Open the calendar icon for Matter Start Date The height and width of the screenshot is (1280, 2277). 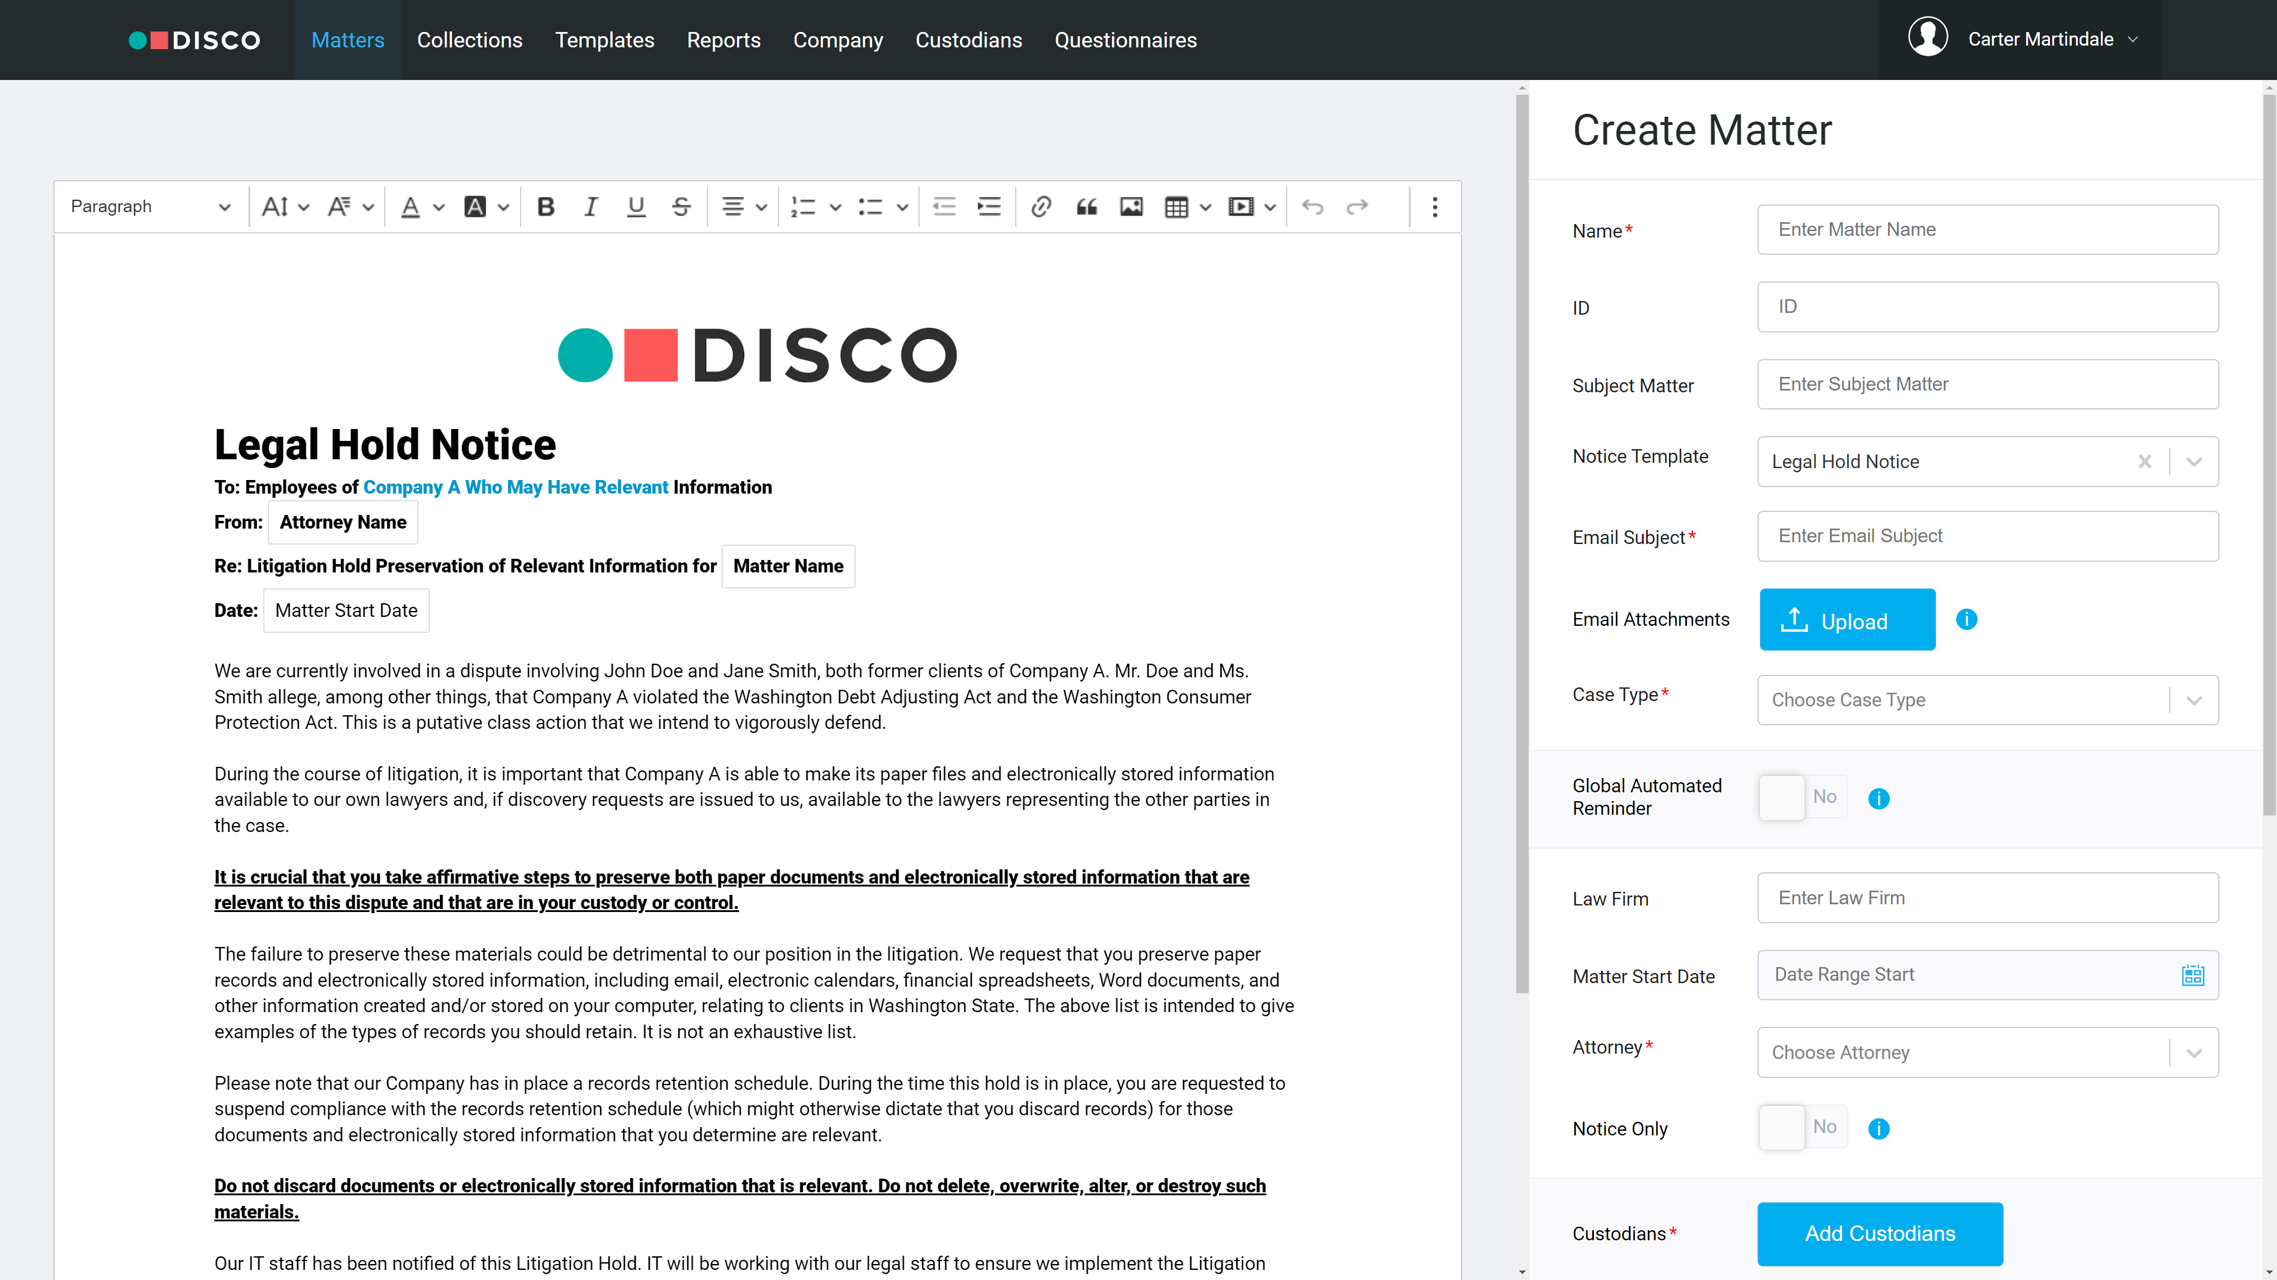click(2192, 975)
